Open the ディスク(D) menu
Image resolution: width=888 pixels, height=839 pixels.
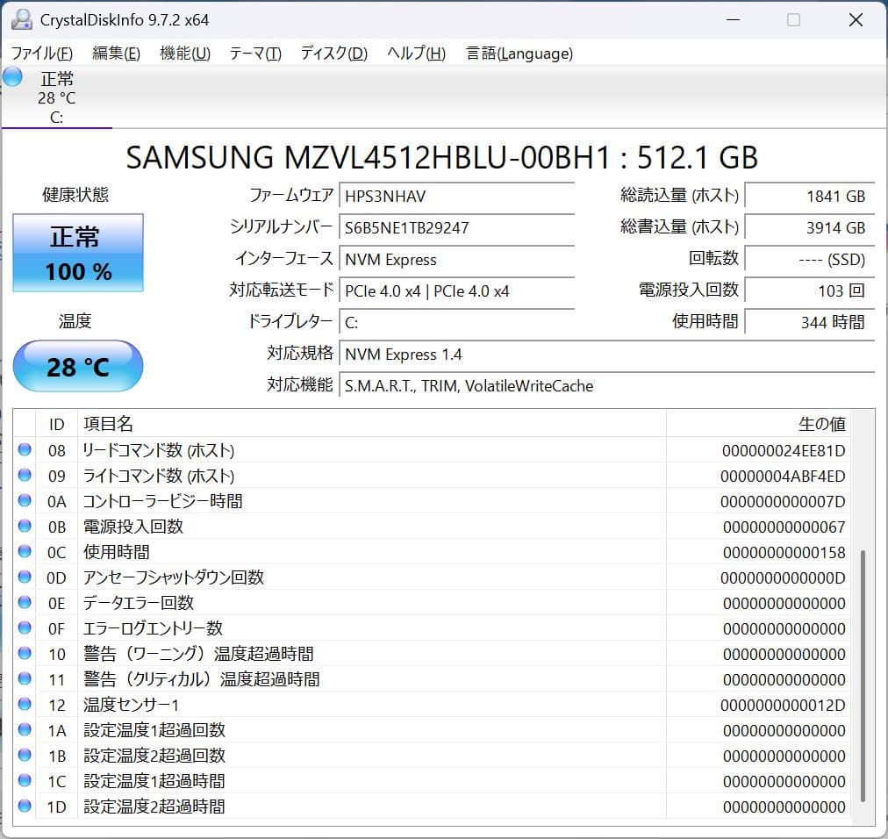334,54
